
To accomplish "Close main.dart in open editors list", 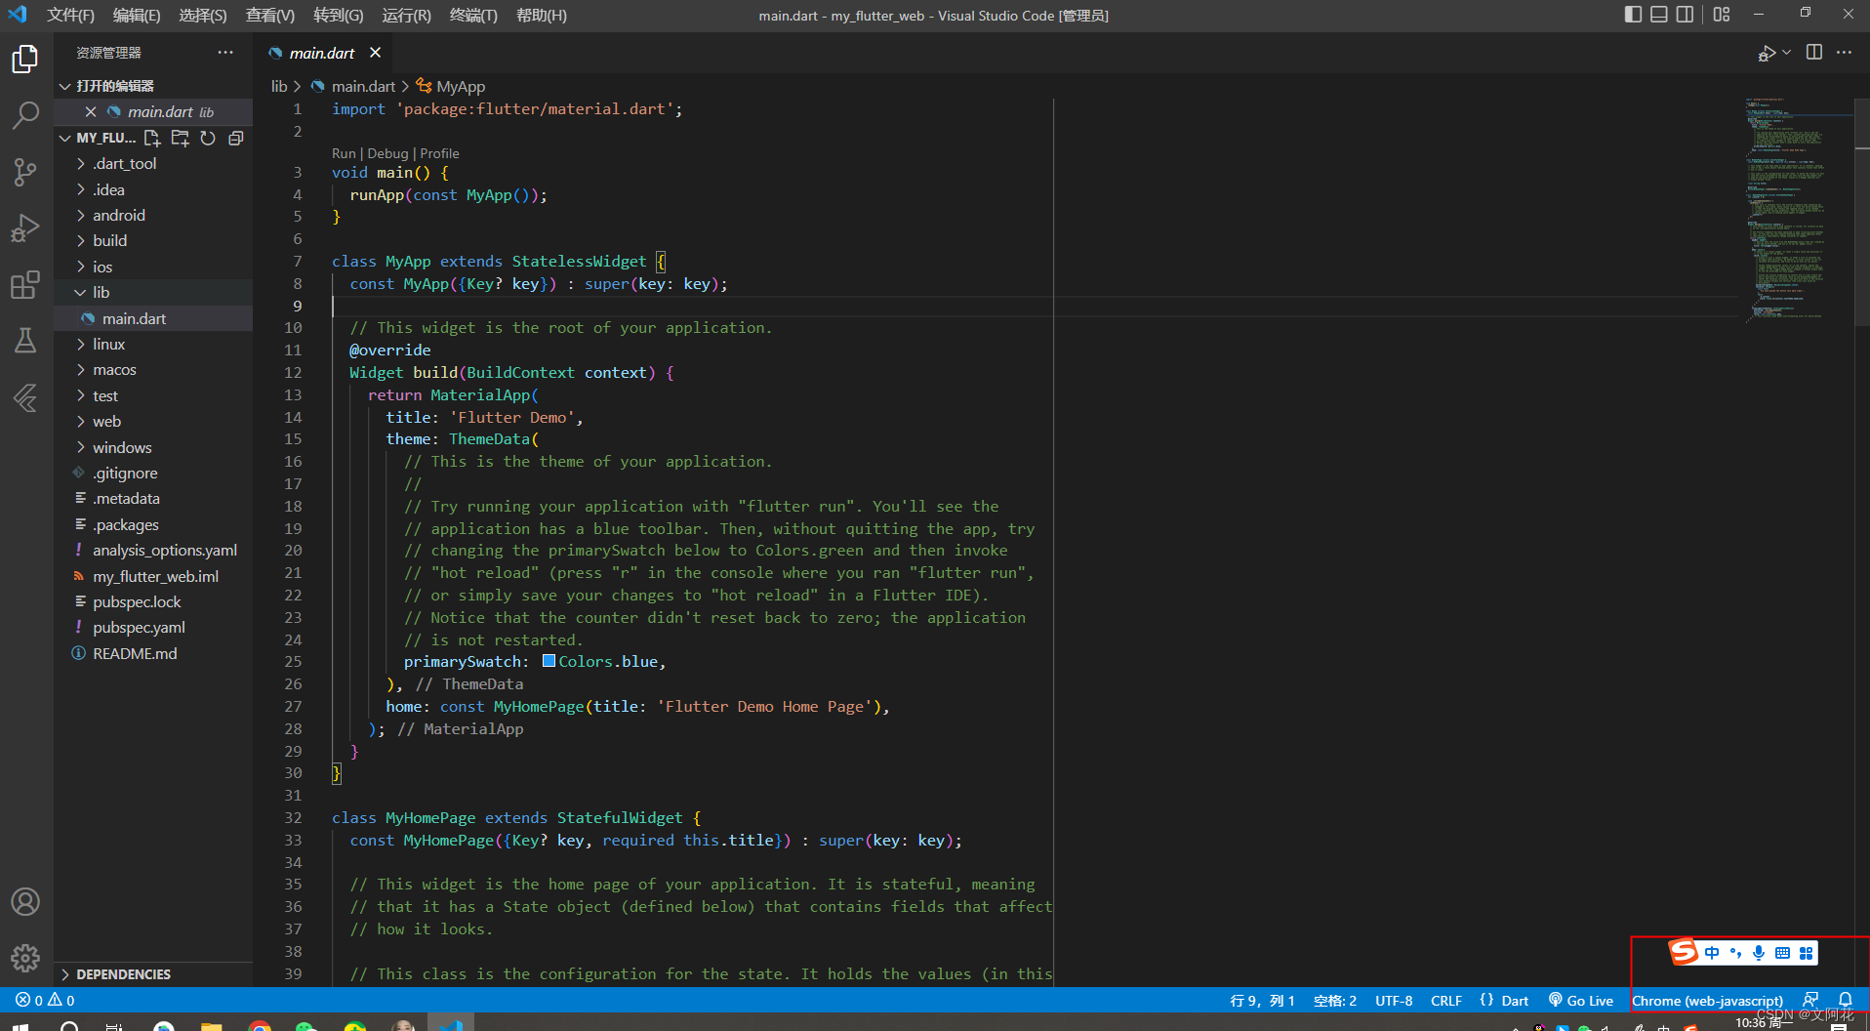I will (91, 111).
